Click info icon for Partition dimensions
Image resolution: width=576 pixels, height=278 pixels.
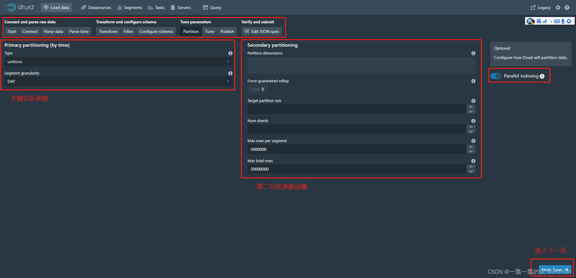point(473,53)
